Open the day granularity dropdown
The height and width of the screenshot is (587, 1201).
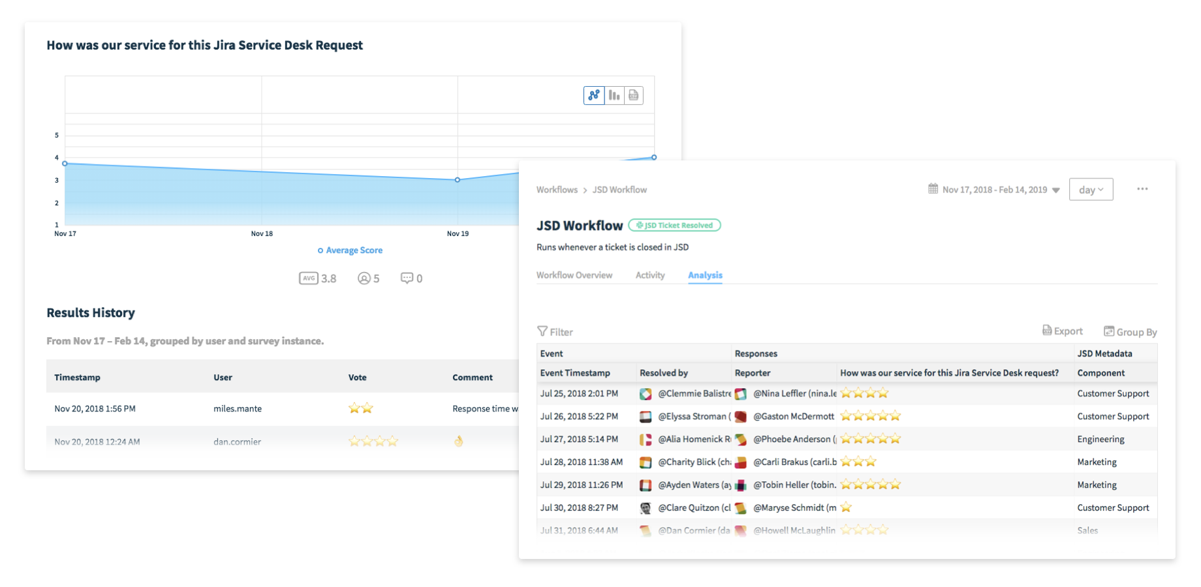click(x=1091, y=190)
